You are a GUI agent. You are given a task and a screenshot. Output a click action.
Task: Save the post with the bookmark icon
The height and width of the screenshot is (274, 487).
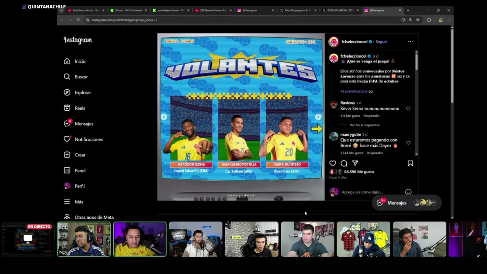pos(410,163)
